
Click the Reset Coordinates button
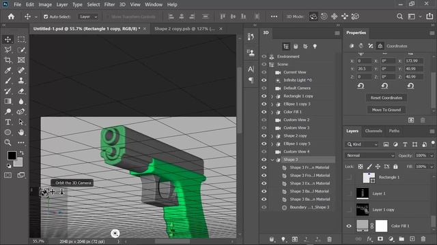click(x=386, y=98)
